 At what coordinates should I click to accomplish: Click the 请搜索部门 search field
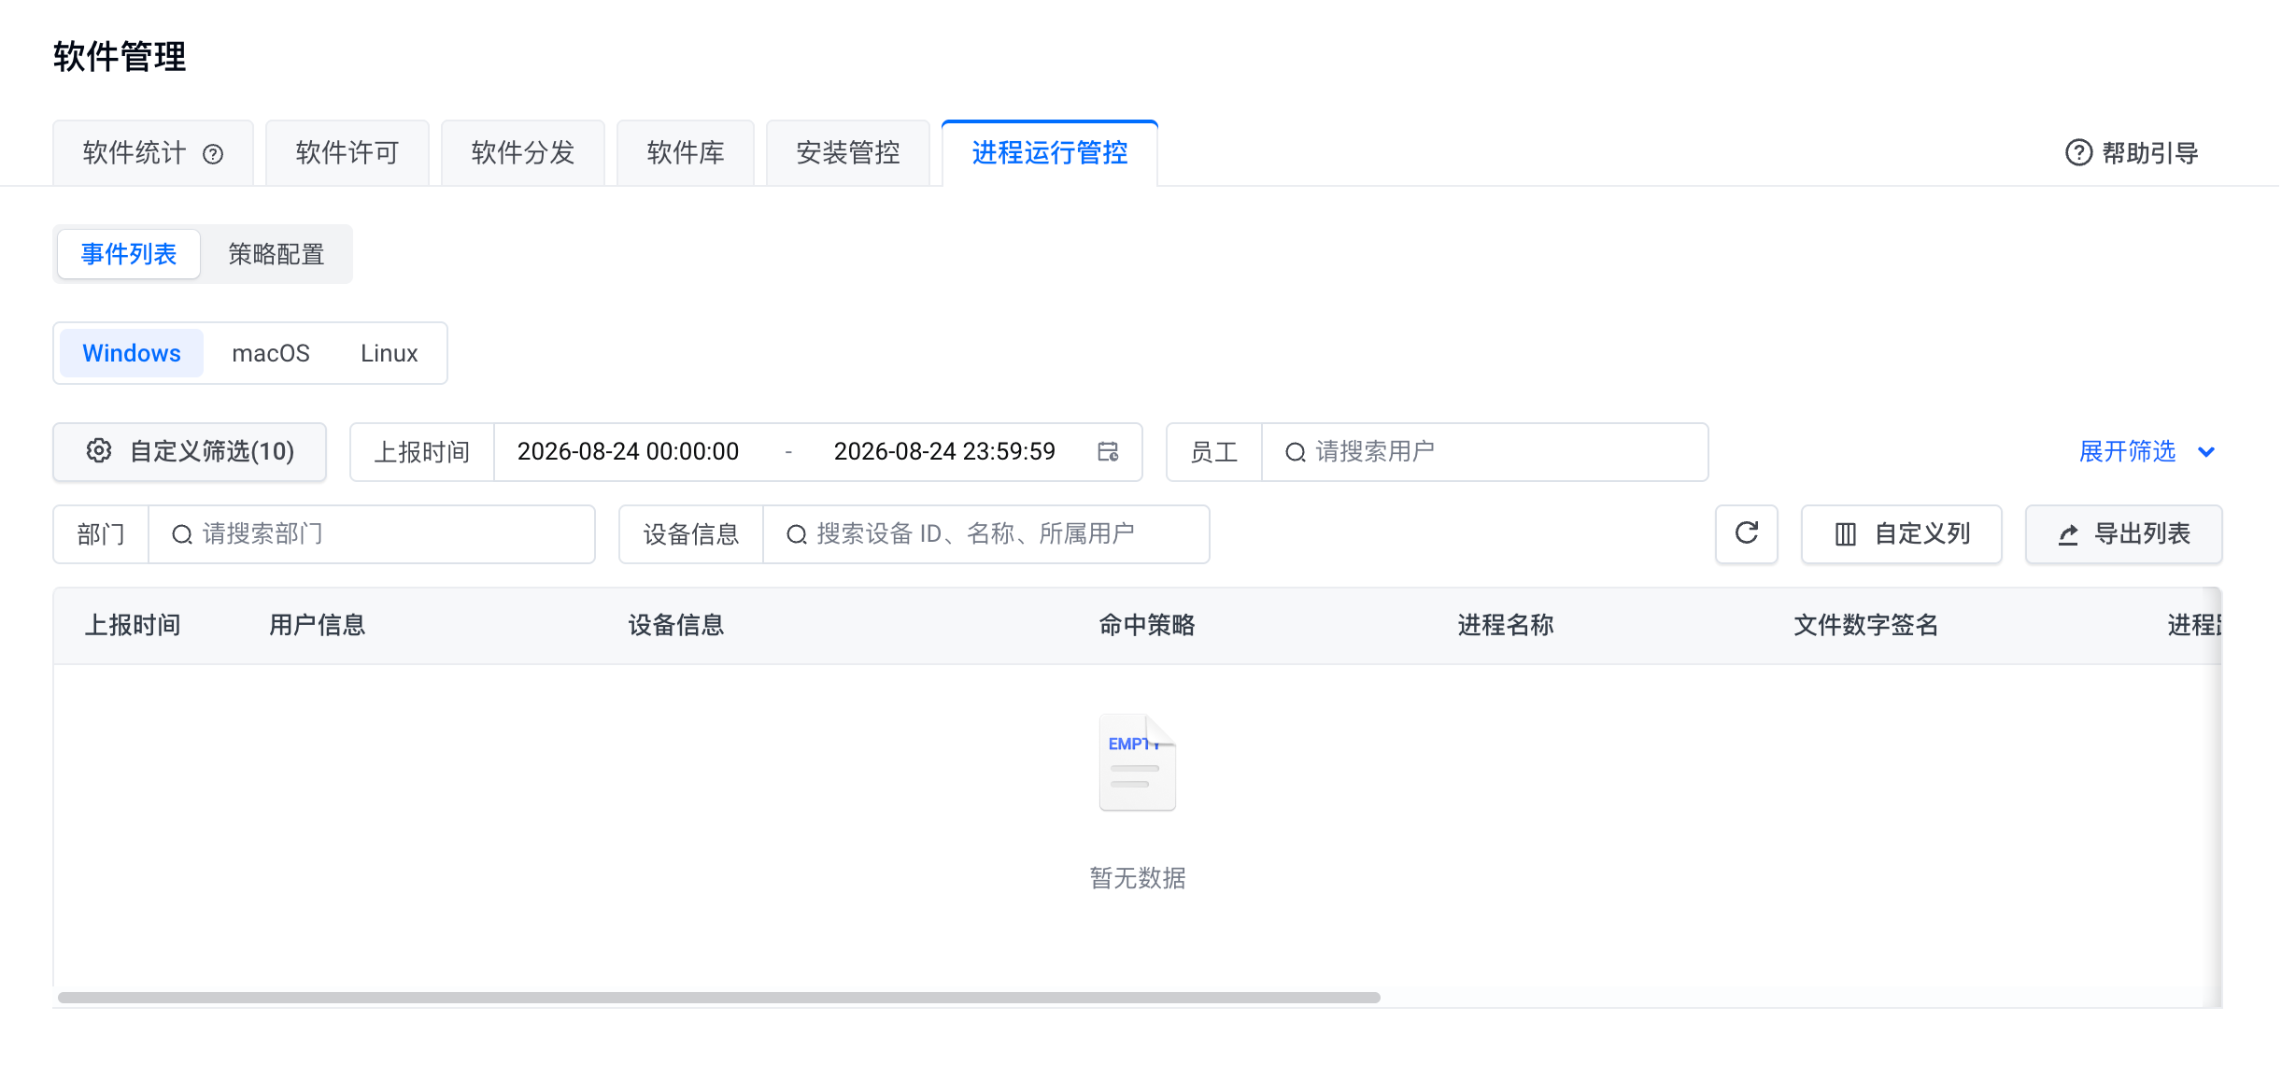[x=372, y=534]
